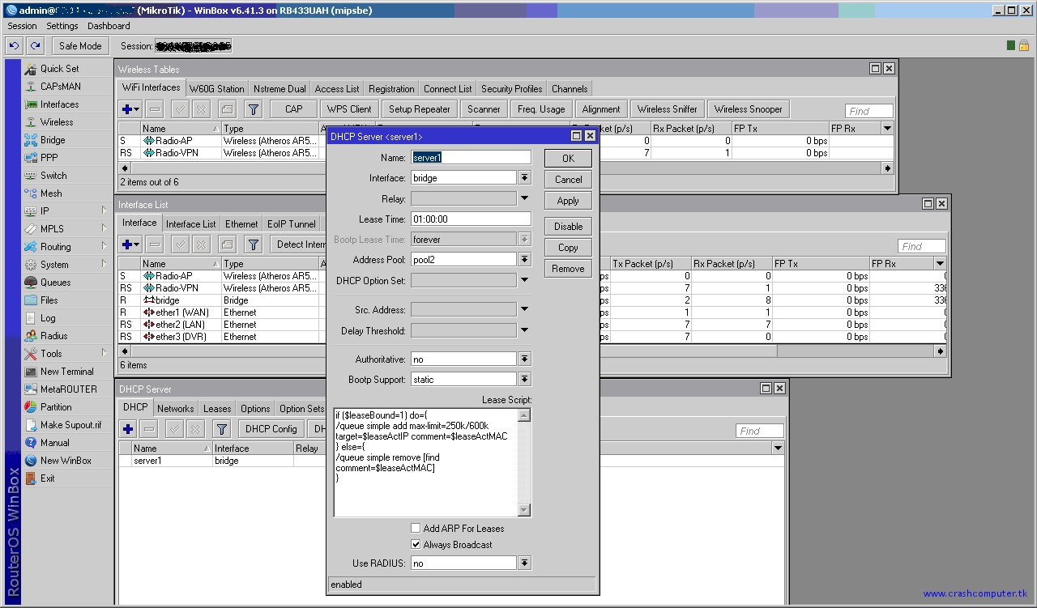
Task: Switch to Security Profiles tab
Action: [511, 89]
